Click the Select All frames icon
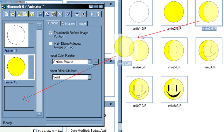 [68, 14]
